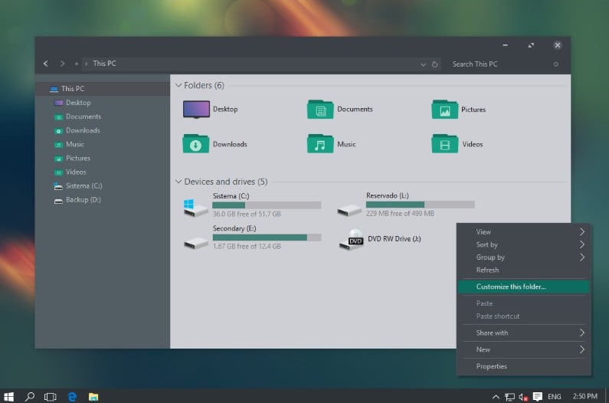Select the Videos folder icon

(x=445, y=144)
